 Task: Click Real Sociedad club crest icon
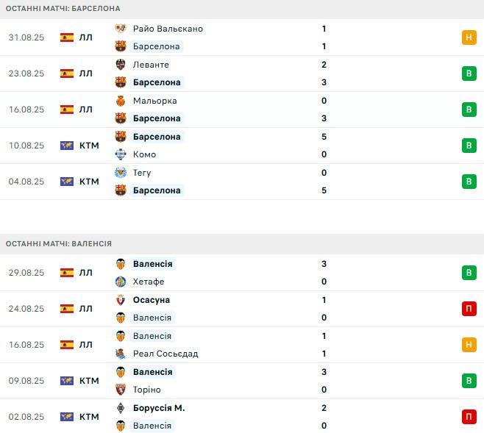(x=121, y=354)
